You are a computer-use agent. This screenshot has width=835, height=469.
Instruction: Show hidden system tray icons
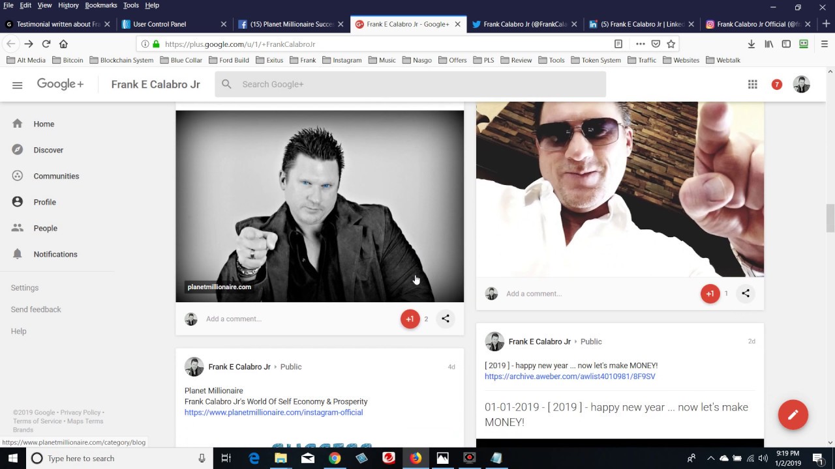pyautogui.click(x=711, y=458)
